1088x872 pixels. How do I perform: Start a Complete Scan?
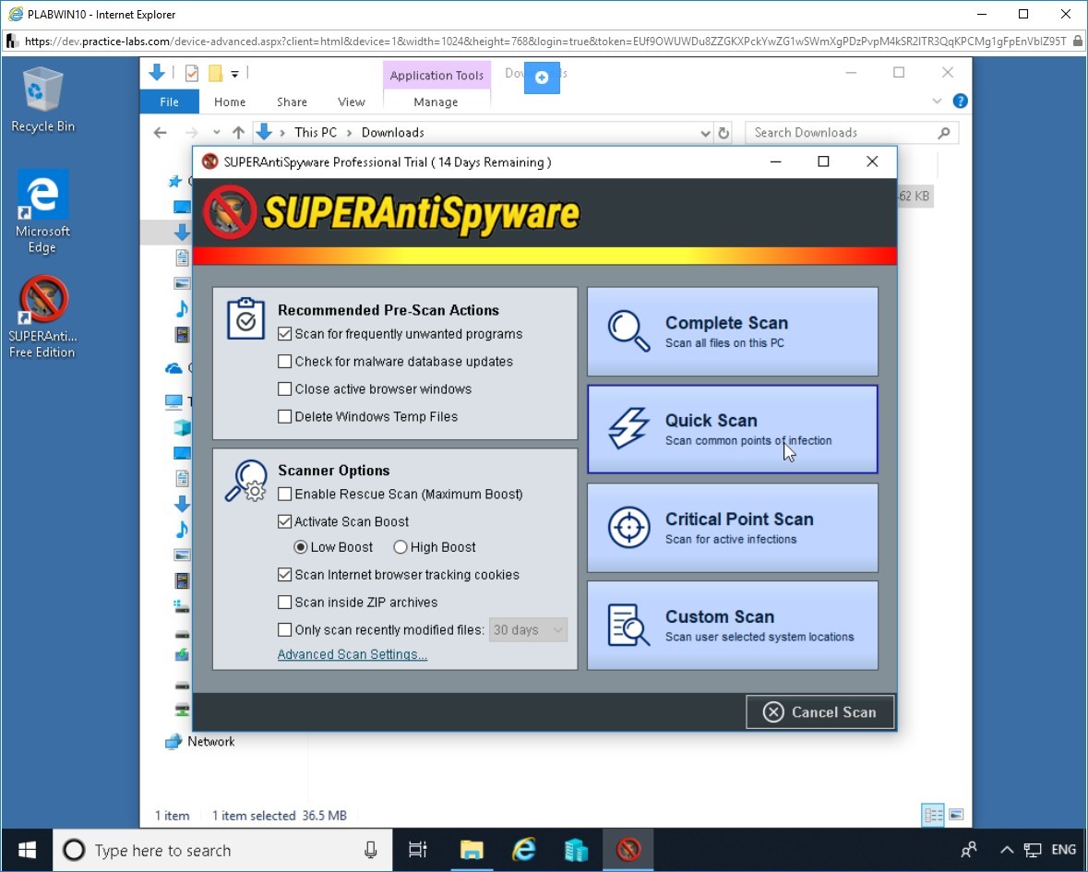click(x=733, y=331)
